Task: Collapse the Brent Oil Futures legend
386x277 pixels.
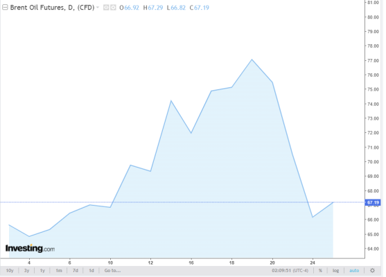Action: (x=5, y=8)
